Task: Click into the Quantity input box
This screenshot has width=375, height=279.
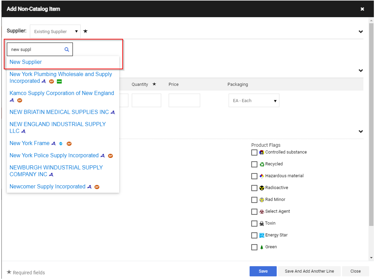Action: click(x=146, y=101)
